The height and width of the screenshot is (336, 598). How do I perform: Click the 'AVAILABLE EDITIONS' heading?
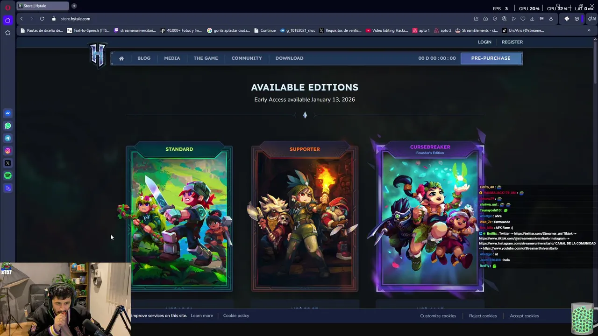[x=305, y=87]
